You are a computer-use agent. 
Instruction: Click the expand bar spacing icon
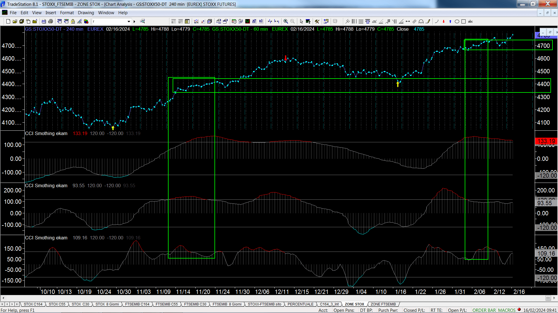point(277,21)
